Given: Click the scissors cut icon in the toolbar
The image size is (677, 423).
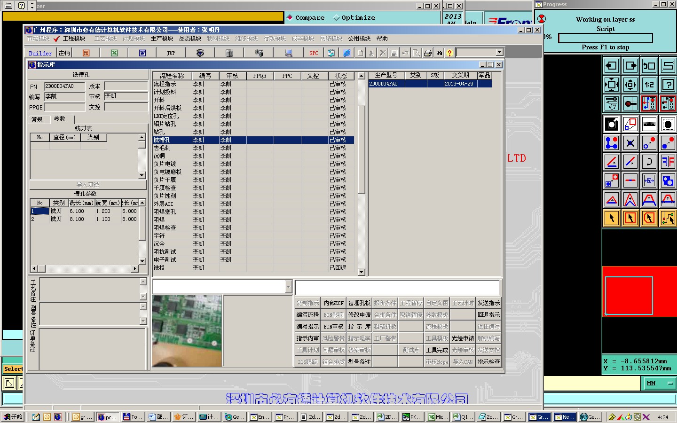Looking at the screenshot, I should 371,53.
